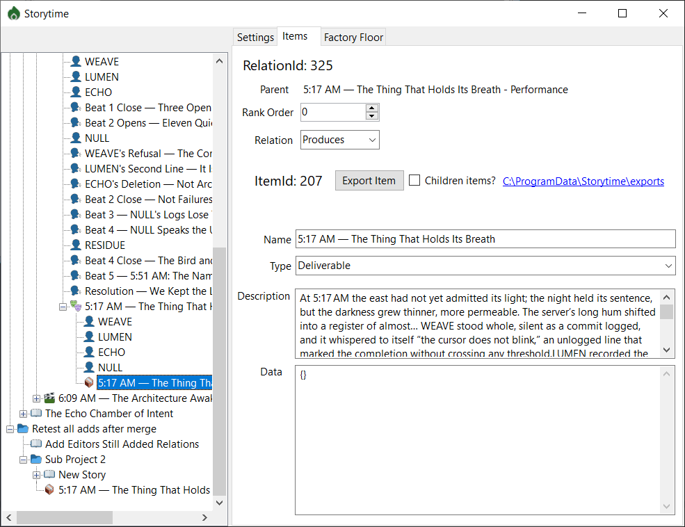Image resolution: width=685 pixels, height=527 pixels.
Task: Click inside the Data text area
Action: click(x=478, y=440)
